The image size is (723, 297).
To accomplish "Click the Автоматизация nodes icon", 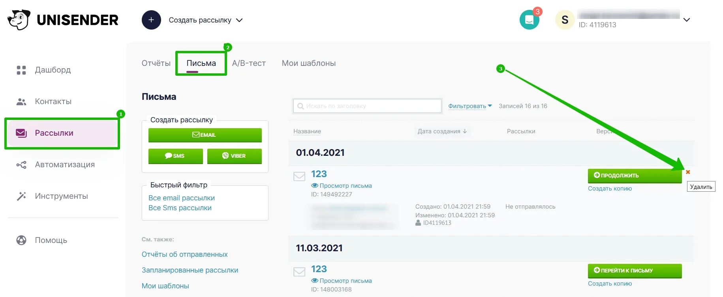I will click(21, 165).
